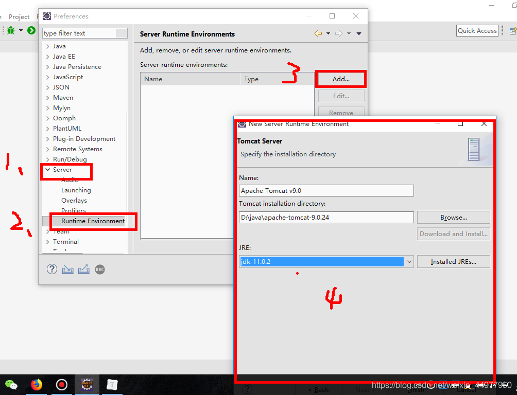The image size is (517, 395).
Task: Click the Open Perspective icon beside Quick Access
Action: click(x=513, y=31)
